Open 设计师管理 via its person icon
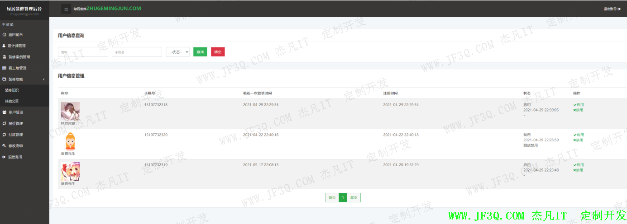Image resolution: width=627 pixels, height=224 pixels. tap(4, 46)
